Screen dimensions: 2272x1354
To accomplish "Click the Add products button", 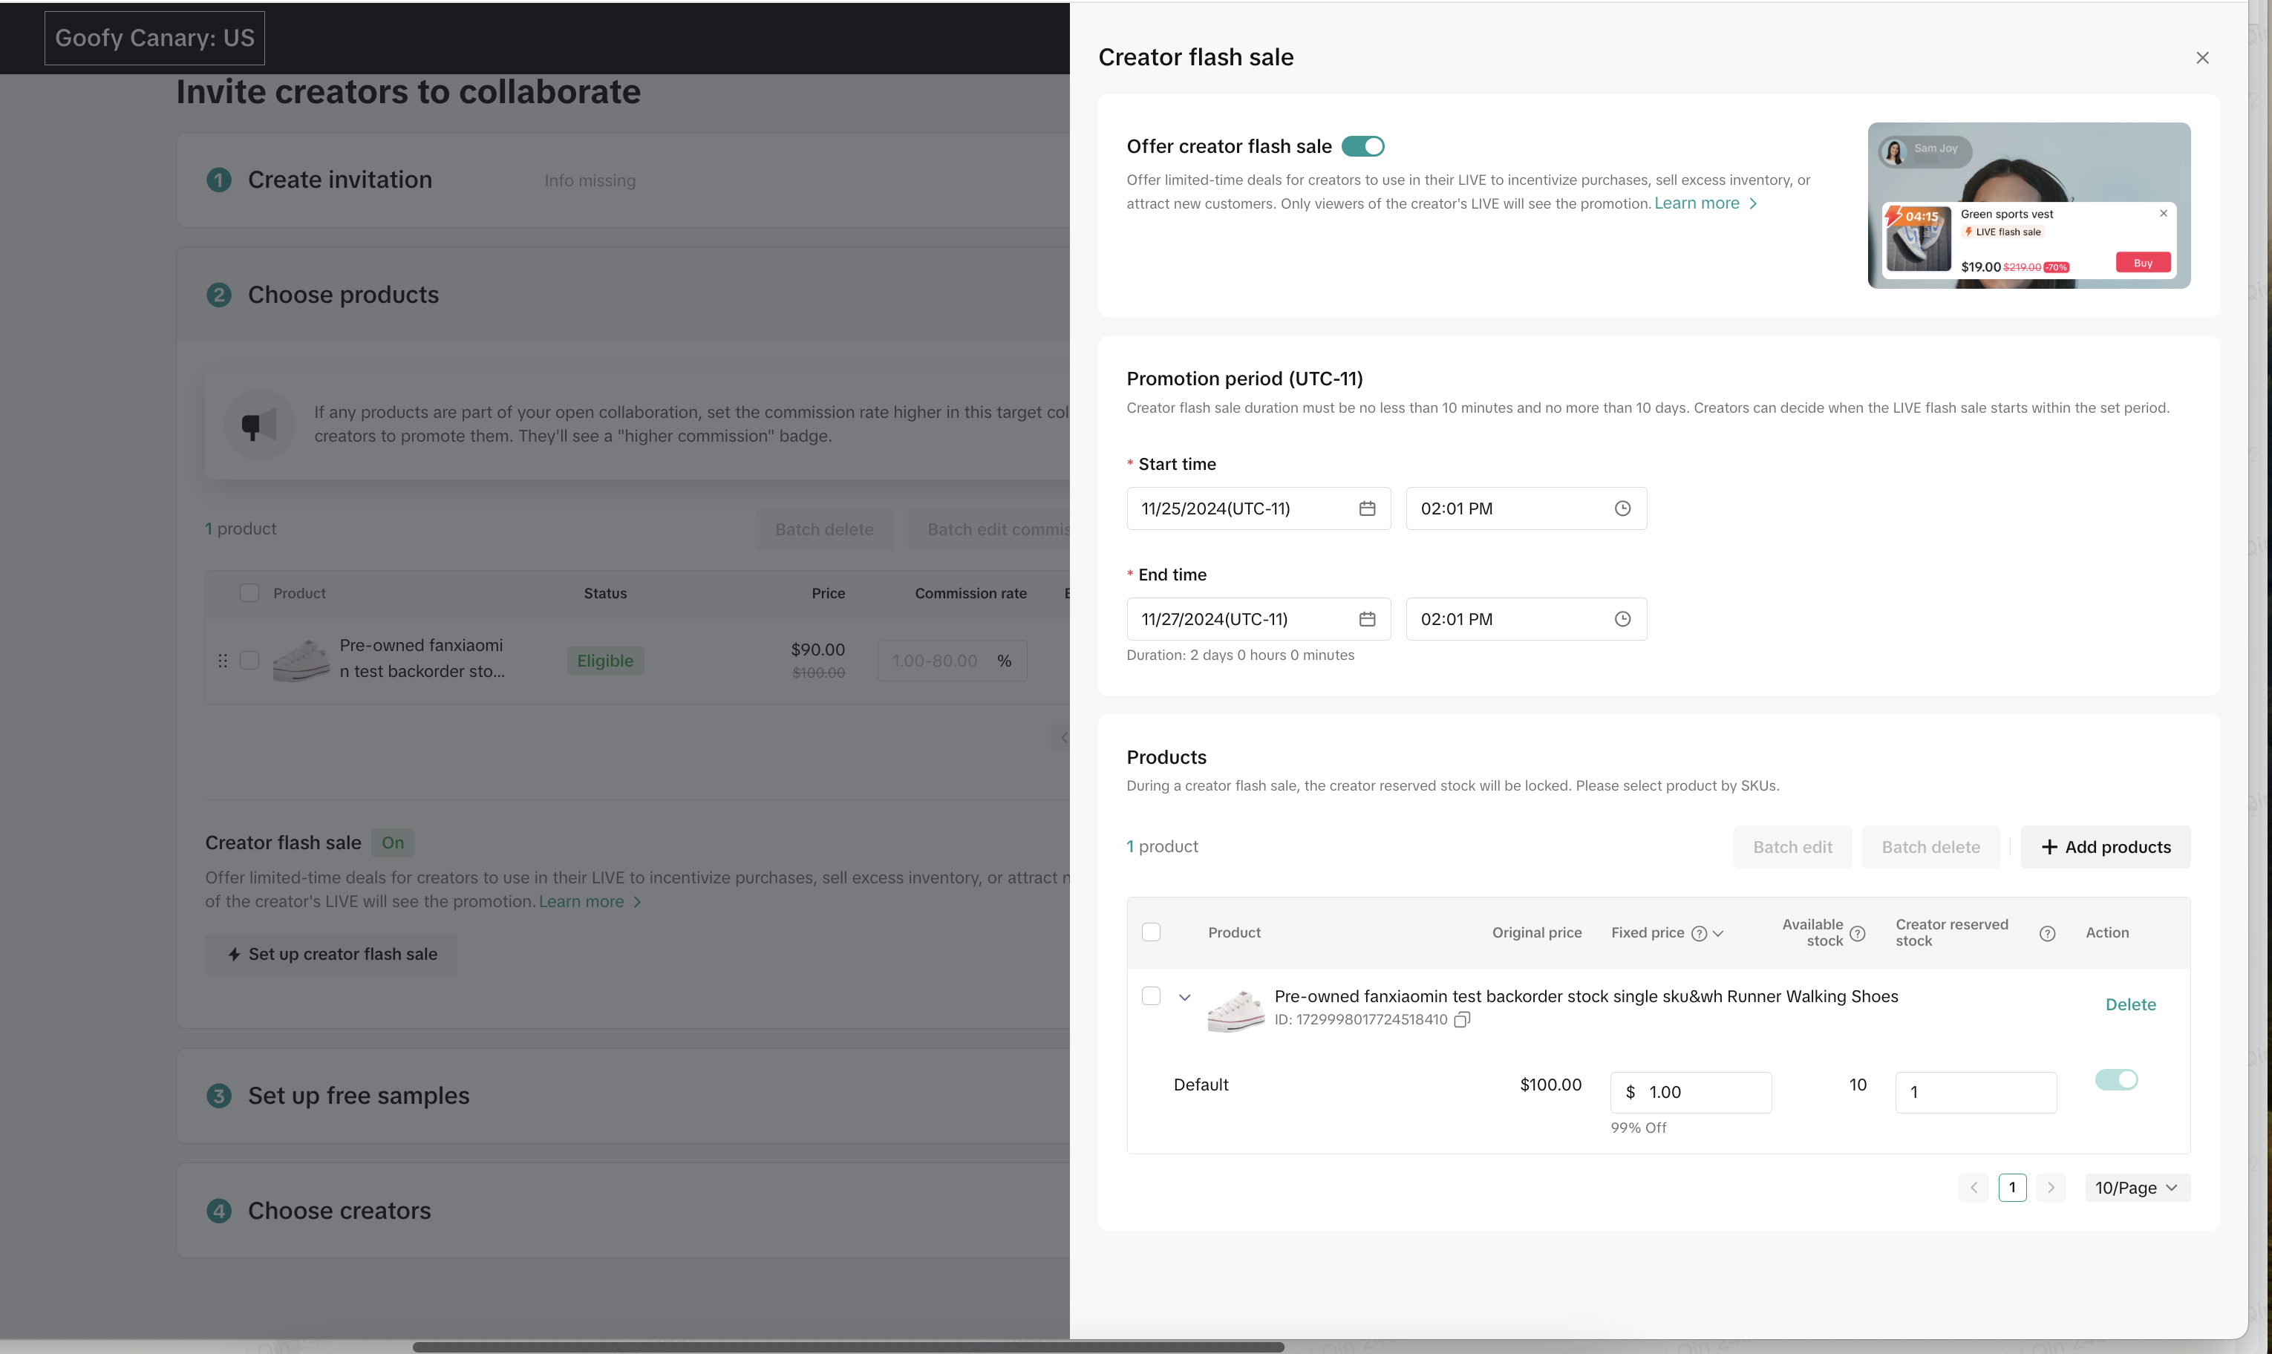I will pyautogui.click(x=2105, y=847).
